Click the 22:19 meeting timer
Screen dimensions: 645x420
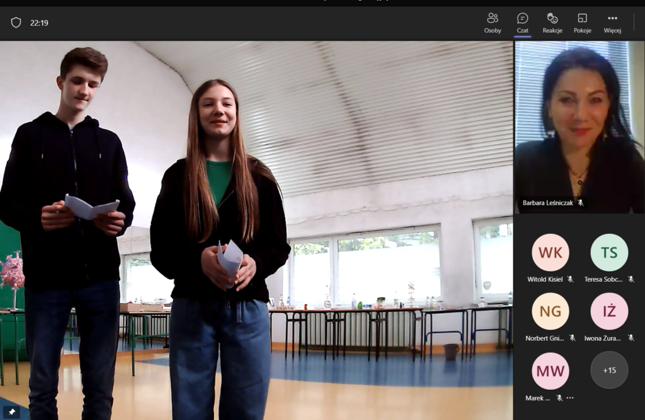(x=39, y=23)
